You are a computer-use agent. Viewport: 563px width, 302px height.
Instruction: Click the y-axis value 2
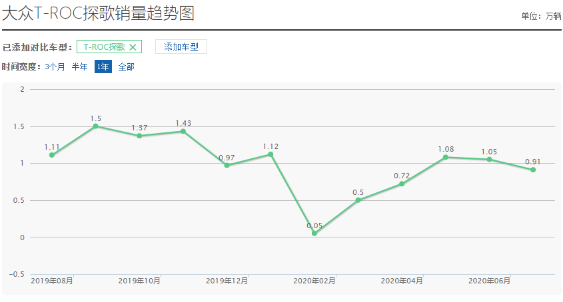[x=22, y=89]
